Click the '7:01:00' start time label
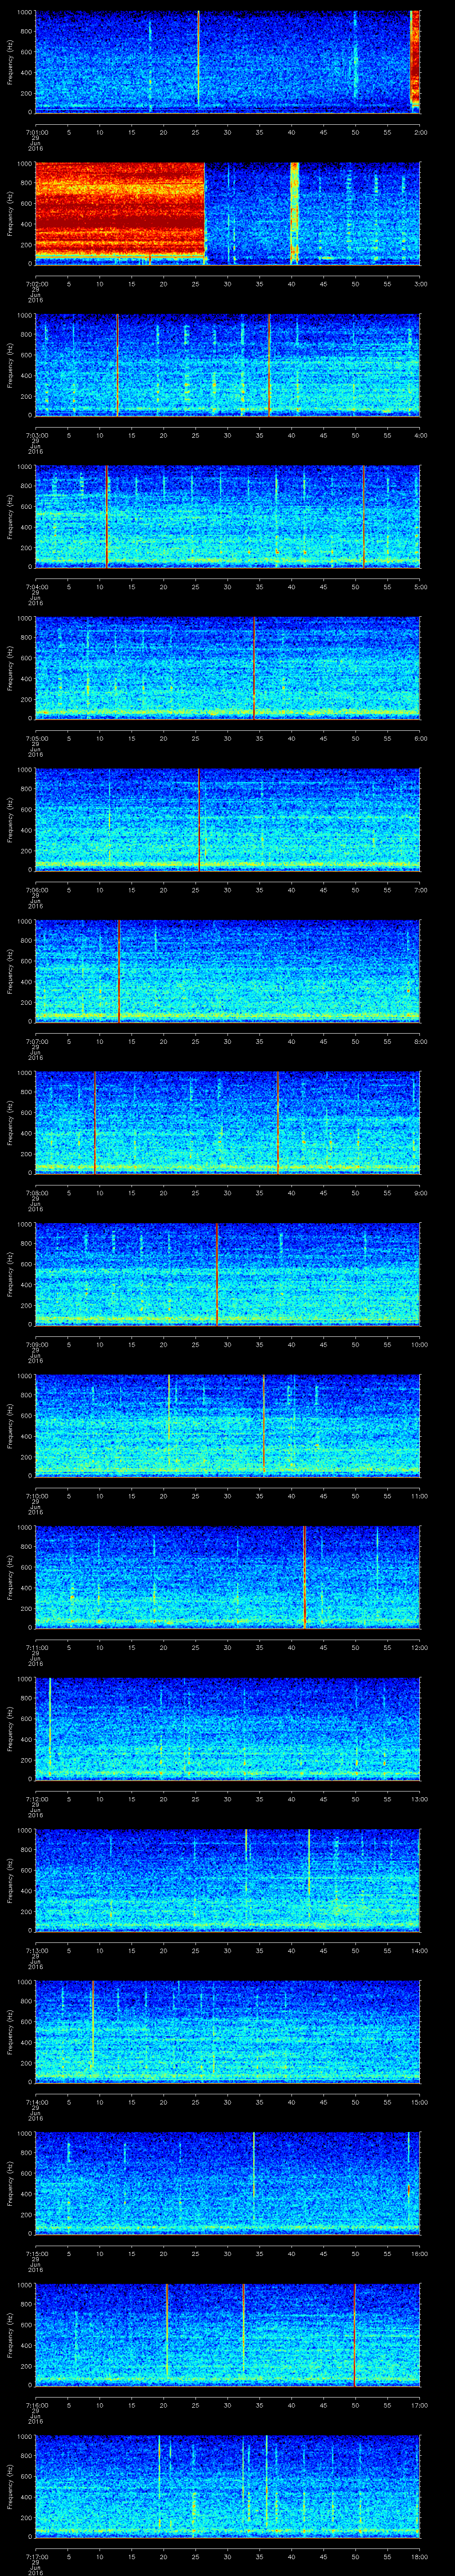455x2576 pixels. (x=36, y=132)
